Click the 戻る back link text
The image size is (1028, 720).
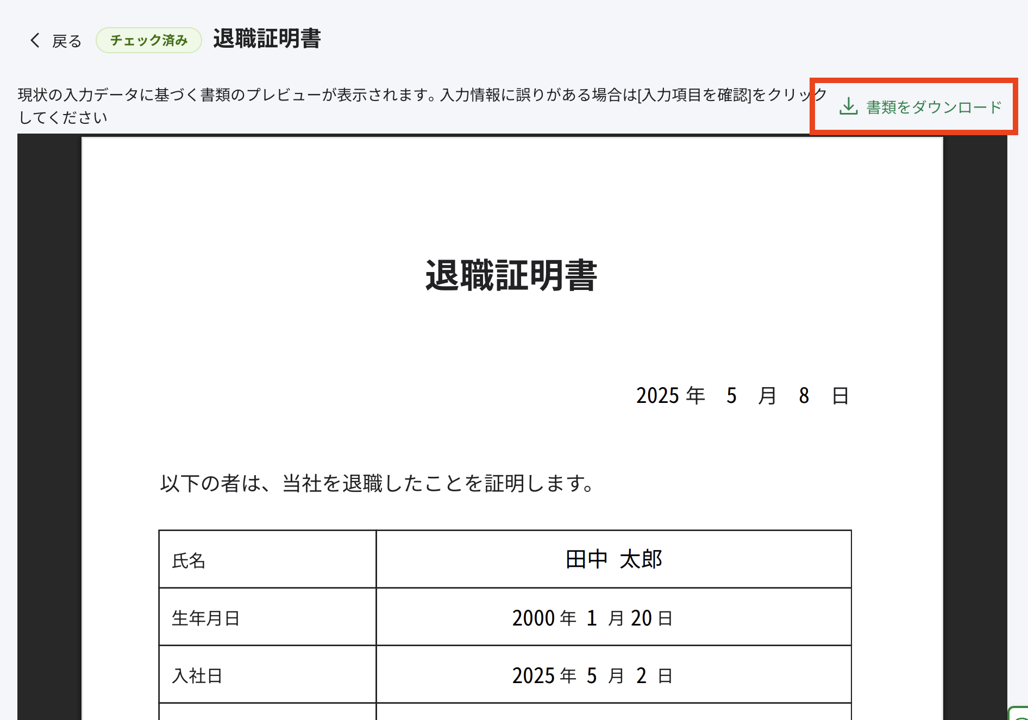[67, 41]
